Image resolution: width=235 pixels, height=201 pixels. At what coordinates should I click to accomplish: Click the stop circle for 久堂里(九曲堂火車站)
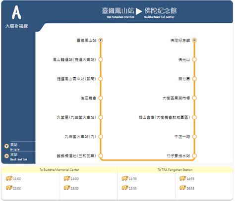[101, 117]
